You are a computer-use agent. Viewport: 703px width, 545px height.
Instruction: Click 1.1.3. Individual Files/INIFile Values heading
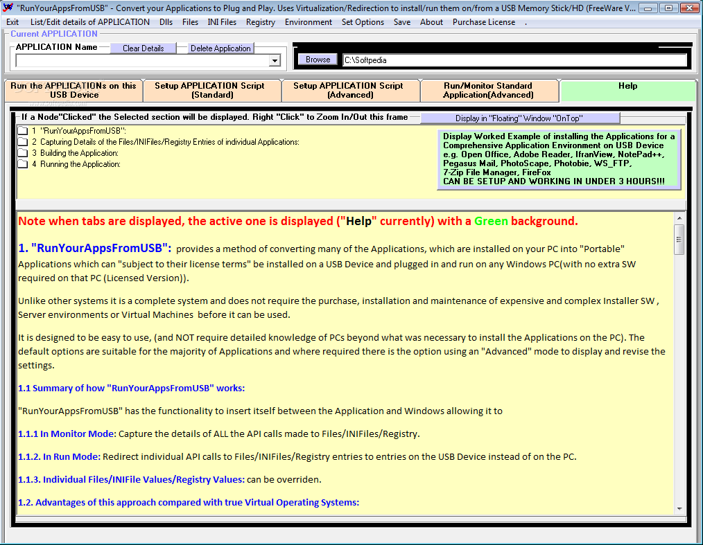131,480
